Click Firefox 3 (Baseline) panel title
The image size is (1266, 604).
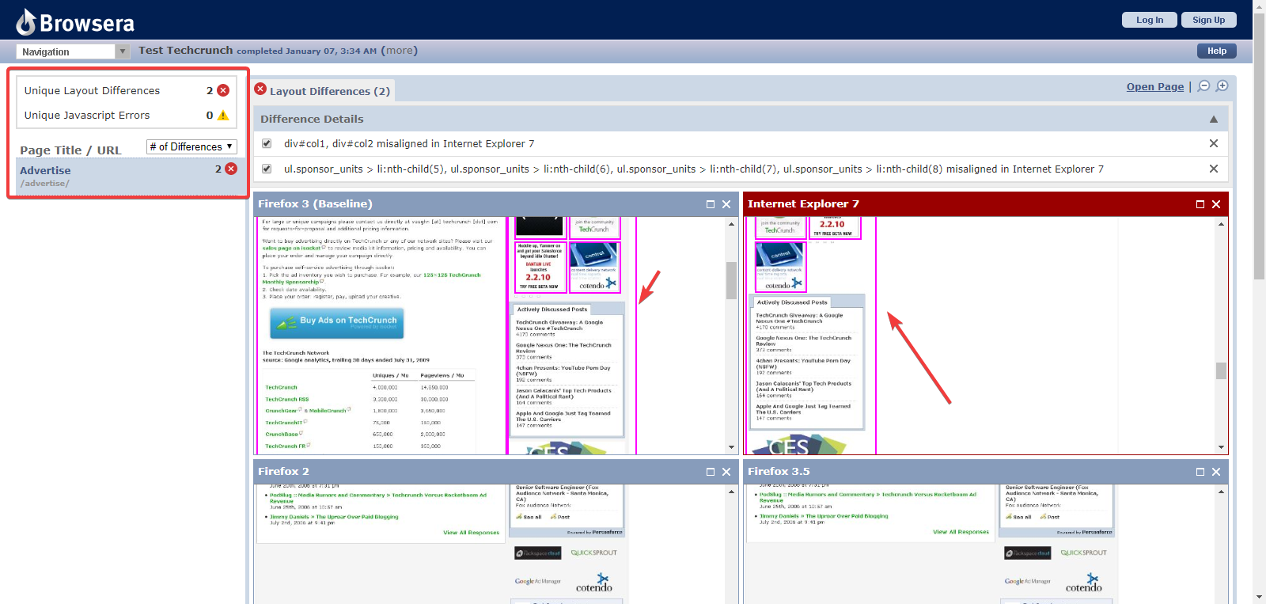pyautogui.click(x=315, y=204)
